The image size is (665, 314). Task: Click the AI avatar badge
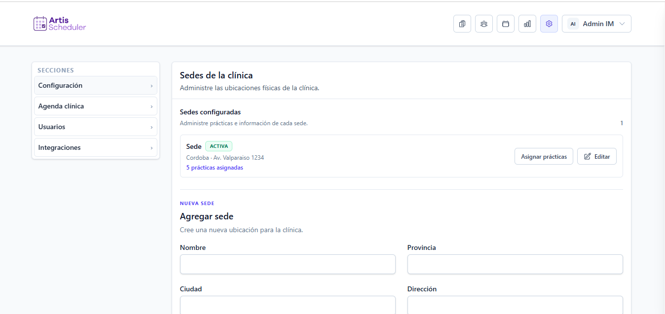(573, 24)
